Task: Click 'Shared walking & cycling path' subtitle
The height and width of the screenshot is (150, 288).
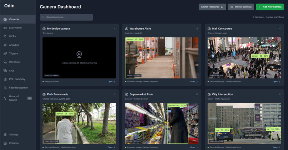Action: pyautogui.click(x=56, y=99)
